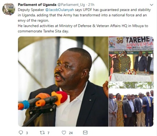The height and width of the screenshot is (136, 157).
Task: Click the reply count number 3
Action: pyautogui.click(x=27, y=133)
